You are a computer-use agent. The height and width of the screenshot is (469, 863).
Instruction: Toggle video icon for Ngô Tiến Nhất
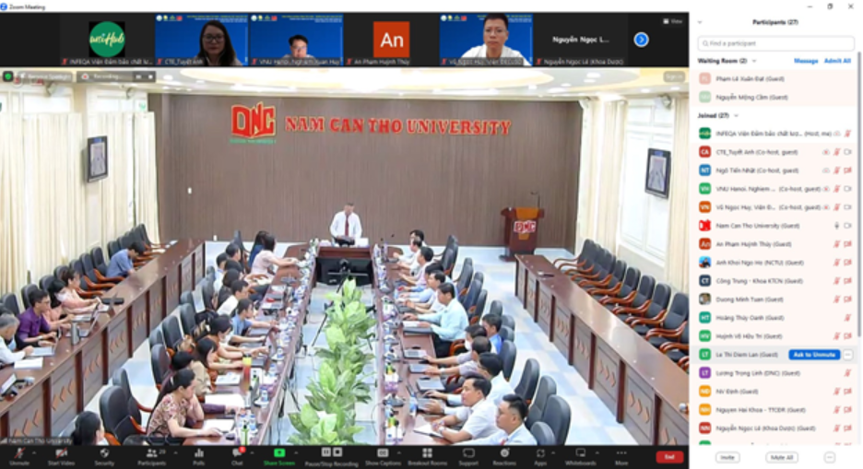[x=847, y=170]
